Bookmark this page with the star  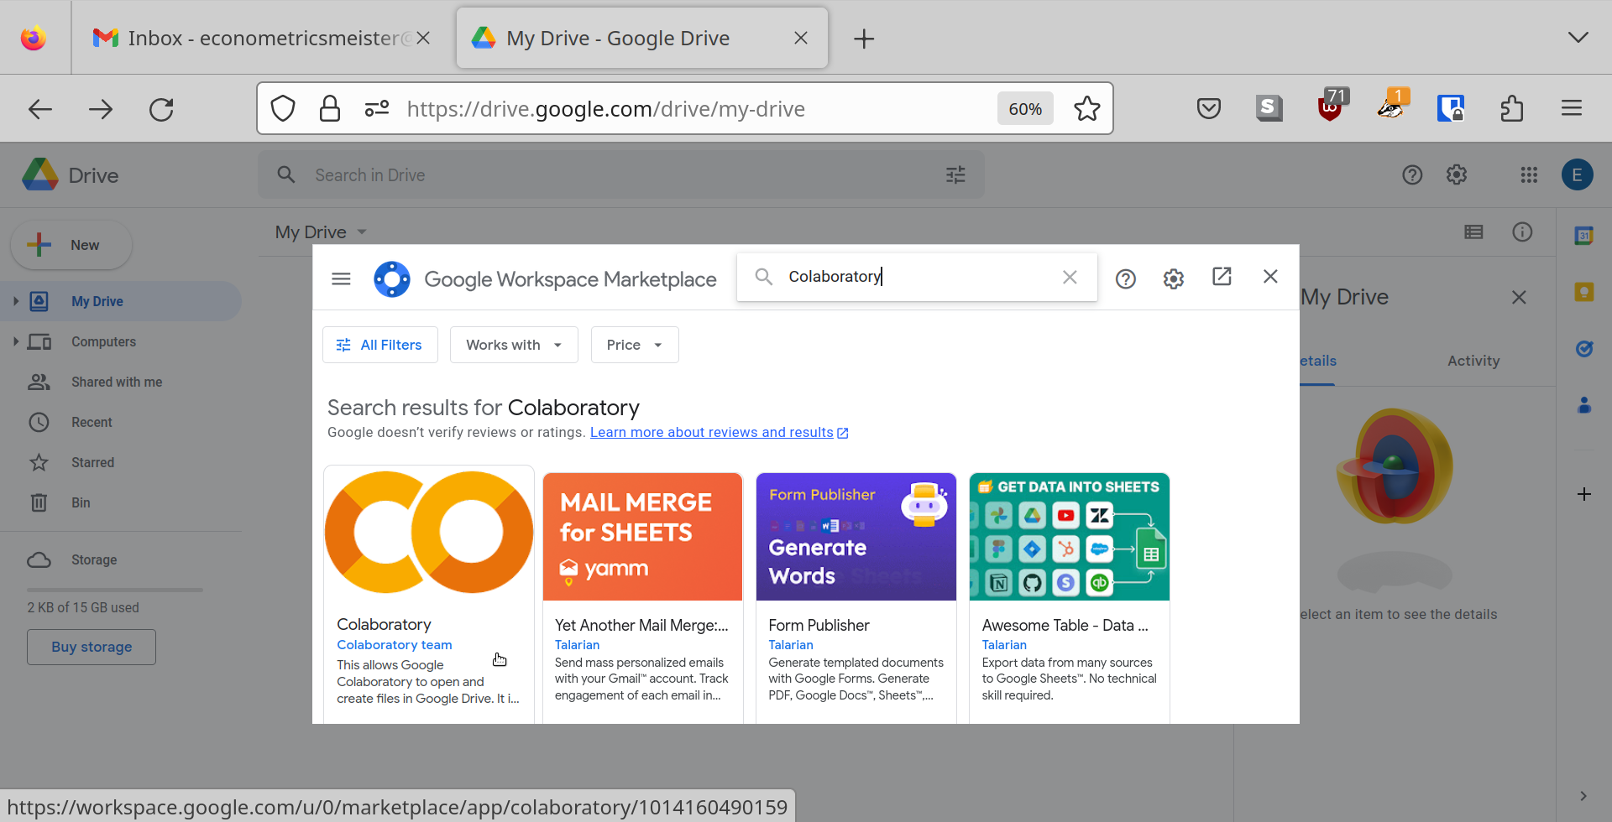1087,108
